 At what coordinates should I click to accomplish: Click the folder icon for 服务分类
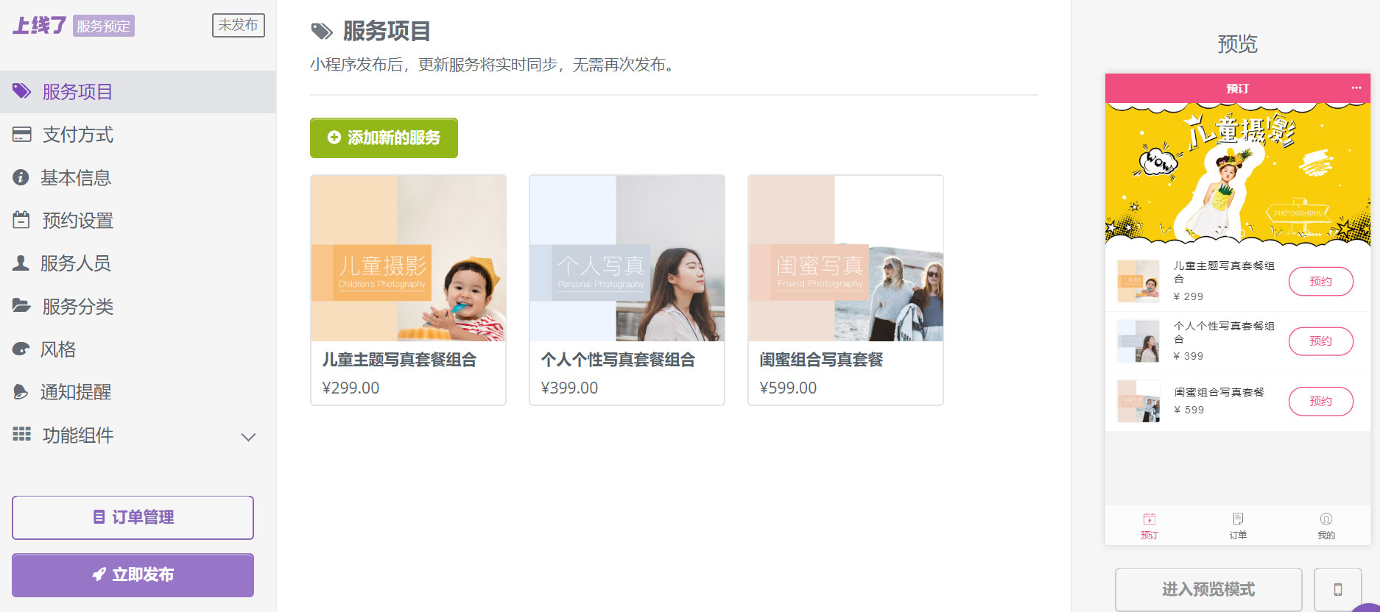pos(21,306)
